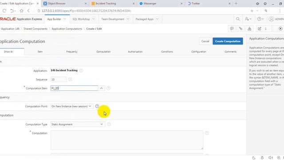Show help for Computation Point
The width and height of the screenshot is (284, 160).
(97, 106)
